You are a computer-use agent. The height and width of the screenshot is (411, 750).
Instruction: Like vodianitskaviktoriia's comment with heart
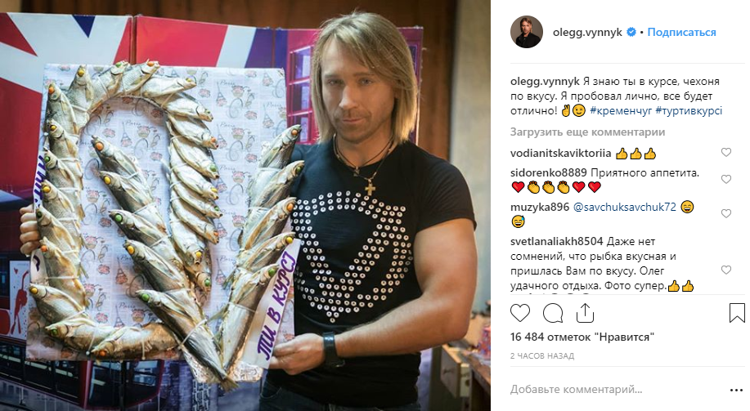726,153
